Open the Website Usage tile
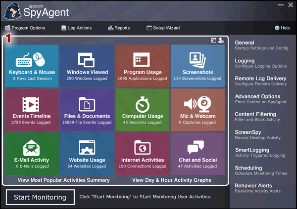Screen dimensions: 297x209 (x=87, y=154)
